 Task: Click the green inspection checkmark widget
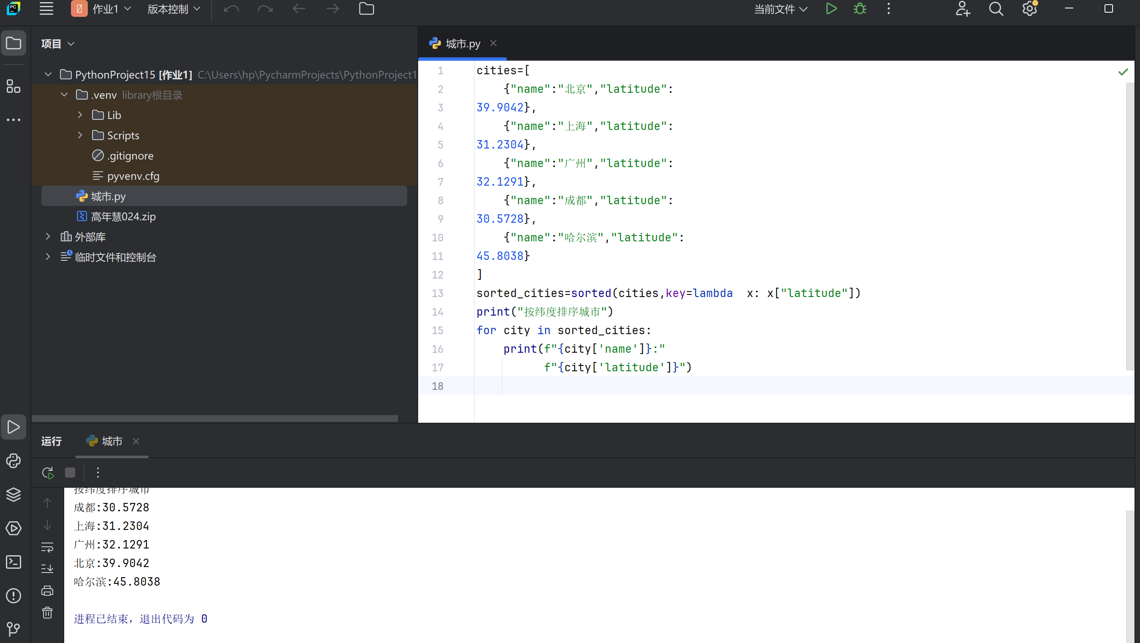point(1123,72)
